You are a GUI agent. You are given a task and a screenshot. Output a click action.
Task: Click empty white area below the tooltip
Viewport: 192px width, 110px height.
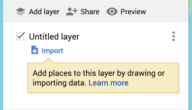click(x=95, y=101)
